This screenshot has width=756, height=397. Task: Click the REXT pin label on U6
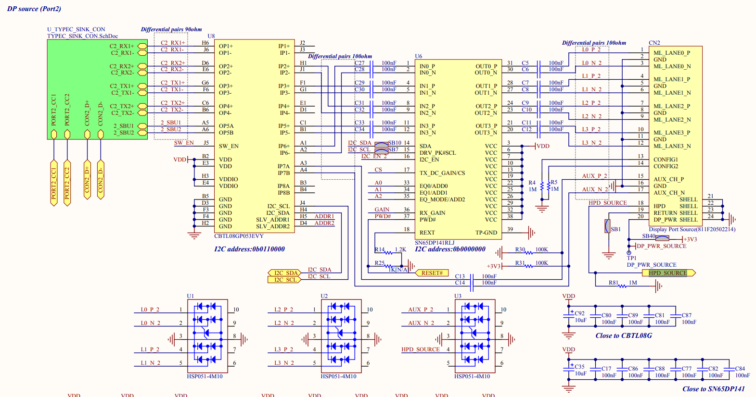tap(427, 233)
